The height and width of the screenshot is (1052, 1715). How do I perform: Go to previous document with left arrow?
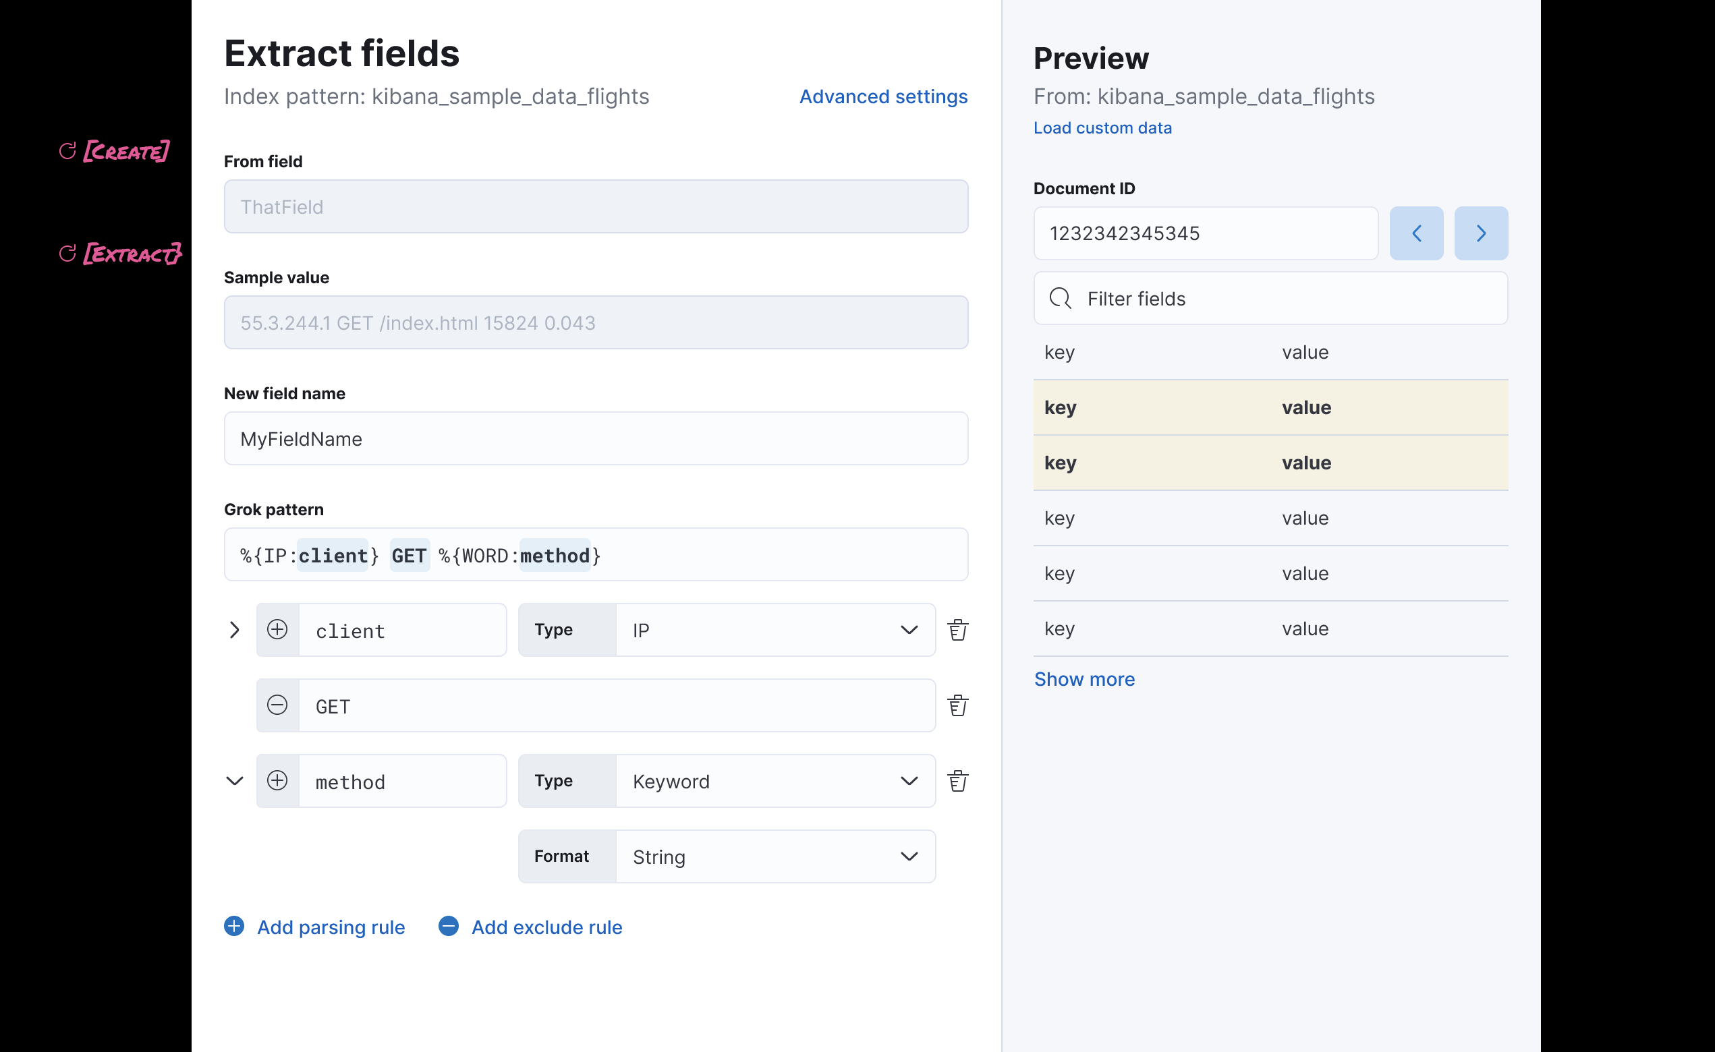coord(1416,233)
